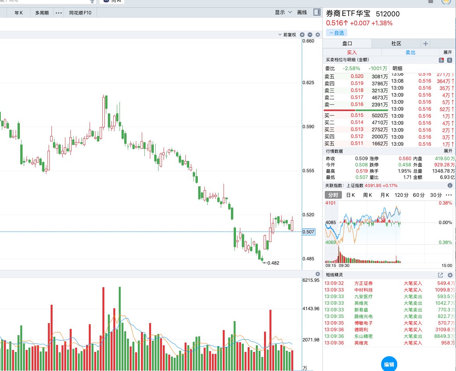Open the chart settings gear icon
Viewport: 456px width, 371px height.
pyautogui.click(x=317, y=34)
